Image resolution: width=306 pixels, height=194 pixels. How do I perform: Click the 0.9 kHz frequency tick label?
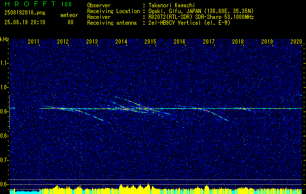pyautogui.click(x=4, y=112)
